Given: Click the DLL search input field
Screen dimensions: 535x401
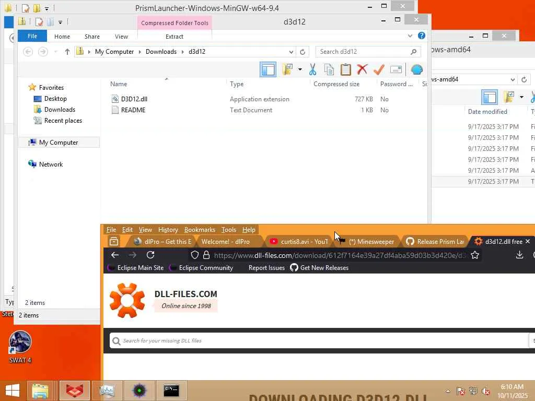Looking at the screenshot, I should click(x=319, y=340).
